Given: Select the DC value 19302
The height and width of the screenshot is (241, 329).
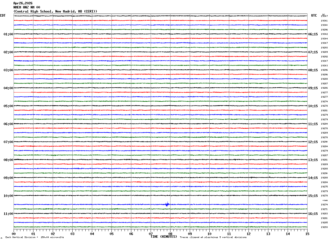Looking at the screenshot, I should click(324, 34).
